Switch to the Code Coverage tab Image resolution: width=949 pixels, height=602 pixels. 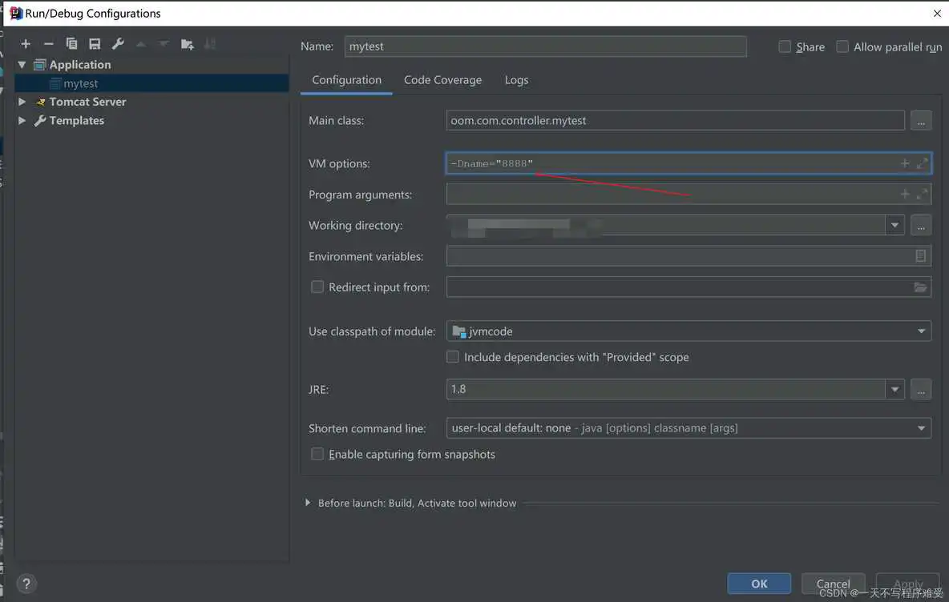point(442,80)
